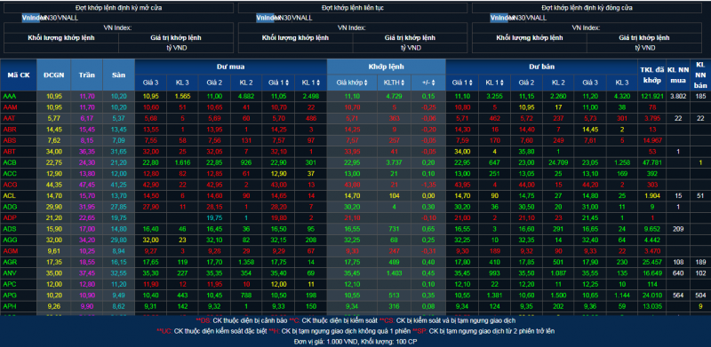
Task: Sort Dư mua Giá 1 via arrow icon
Action: click(x=286, y=83)
